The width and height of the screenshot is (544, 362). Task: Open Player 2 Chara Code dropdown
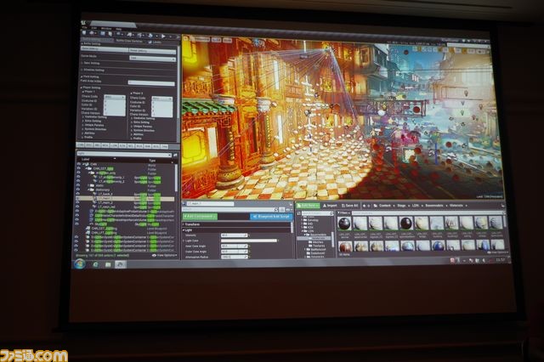tap(162, 99)
